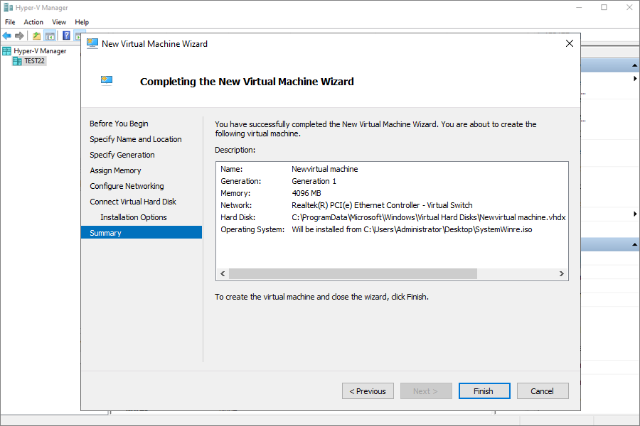
Task: Click the Forward arrow toolbar icon
Action: (x=19, y=36)
